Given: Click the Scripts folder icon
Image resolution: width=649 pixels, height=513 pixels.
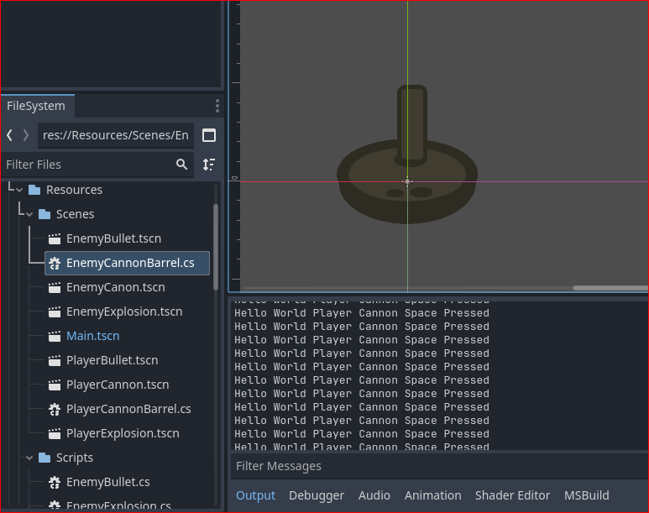Looking at the screenshot, I should [44, 458].
